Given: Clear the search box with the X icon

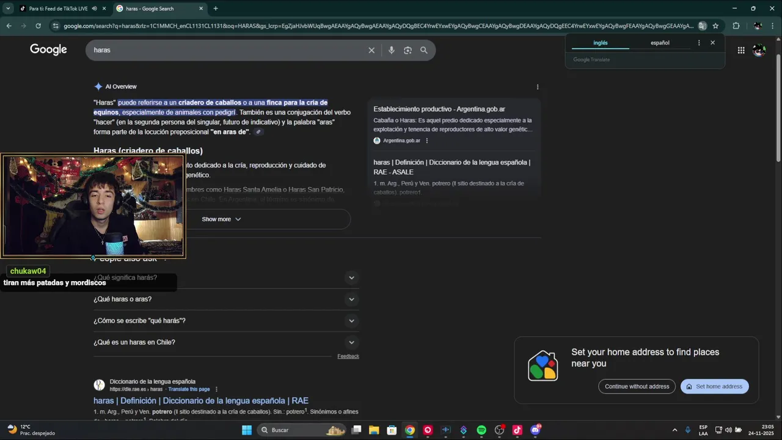Looking at the screenshot, I should coord(371,50).
